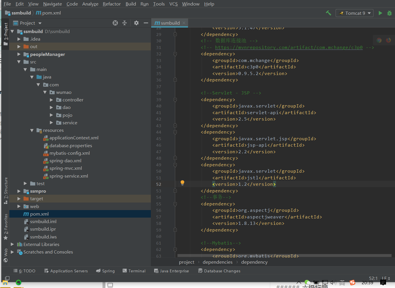Open the Spring tool window
The image size is (395, 288).
pyautogui.click(x=105, y=271)
